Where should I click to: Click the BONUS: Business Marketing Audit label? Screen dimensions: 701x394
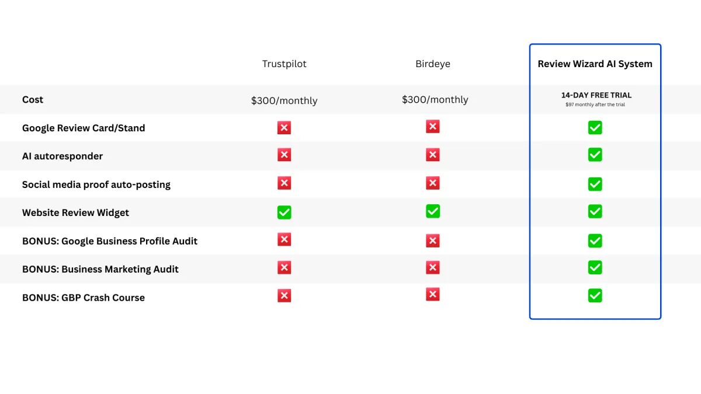coord(100,269)
